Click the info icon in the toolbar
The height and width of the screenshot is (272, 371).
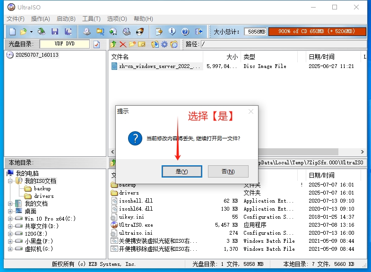pos(172,32)
